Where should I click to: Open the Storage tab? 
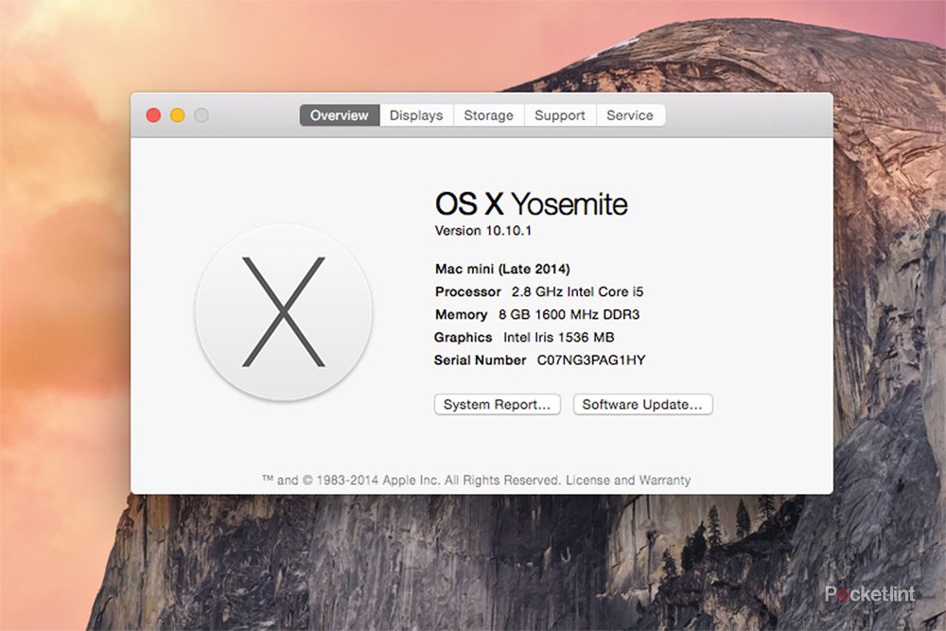coord(489,115)
